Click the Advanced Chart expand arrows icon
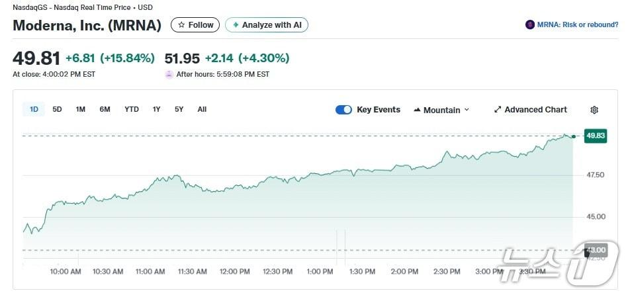Image resolution: width=628 pixels, height=295 pixels. [498, 110]
